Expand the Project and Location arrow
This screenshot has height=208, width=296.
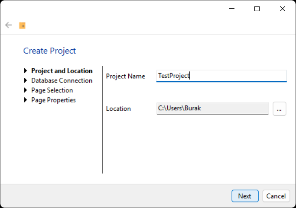click(x=26, y=70)
